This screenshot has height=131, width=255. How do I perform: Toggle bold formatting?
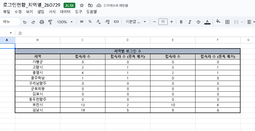click(181, 22)
